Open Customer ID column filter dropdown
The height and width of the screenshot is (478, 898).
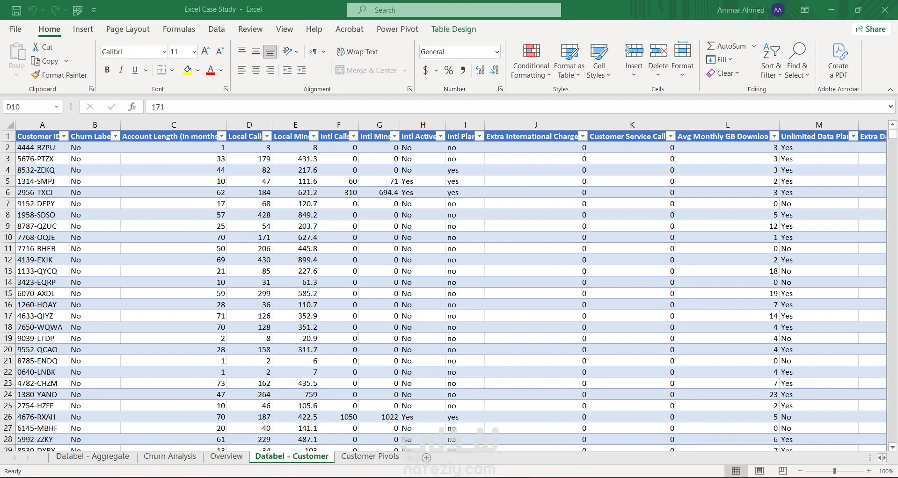pos(64,136)
